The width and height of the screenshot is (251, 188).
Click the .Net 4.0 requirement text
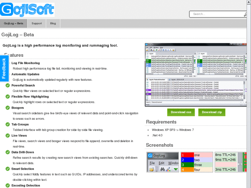pos(157,135)
